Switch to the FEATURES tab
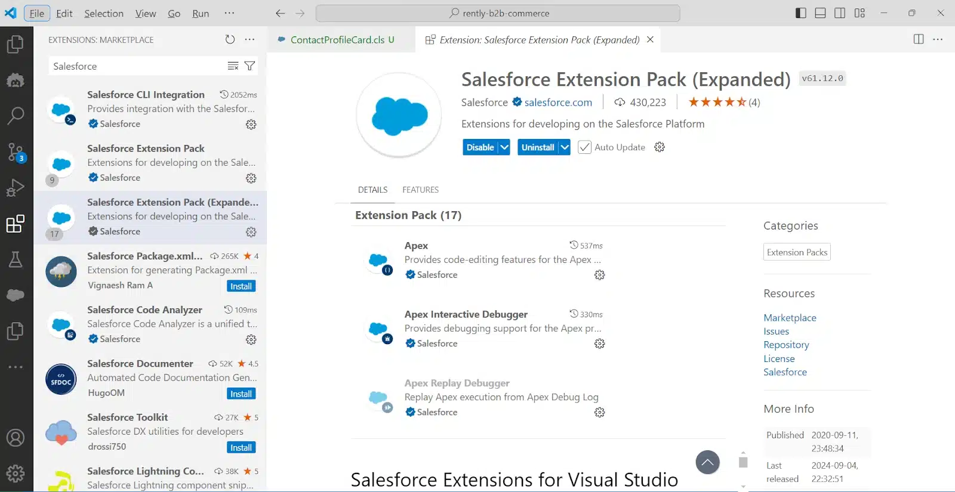Image resolution: width=955 pixels, height=492 pixels. 420,190
